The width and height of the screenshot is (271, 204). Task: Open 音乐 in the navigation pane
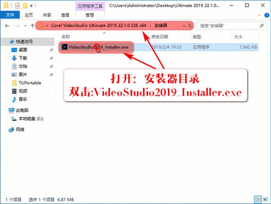(23, 99)
